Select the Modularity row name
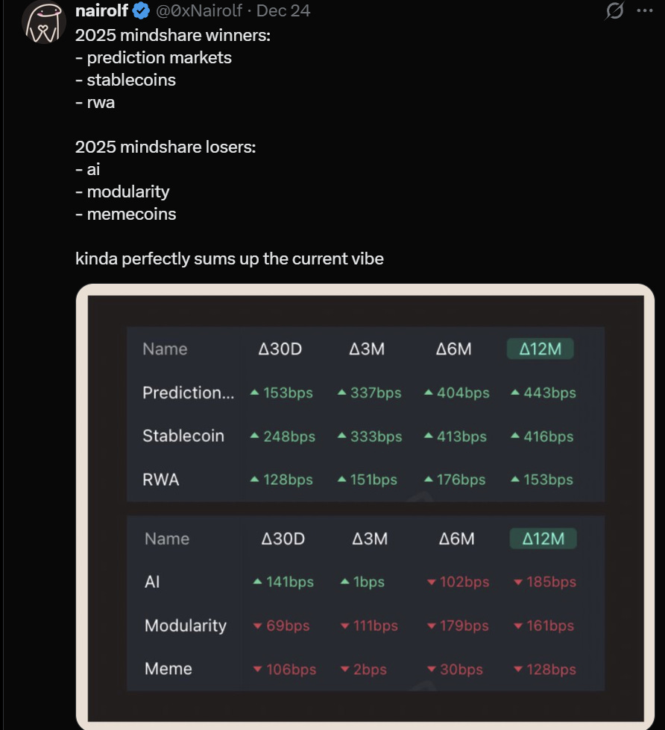The image size is (665, 730). pos(186,625)
